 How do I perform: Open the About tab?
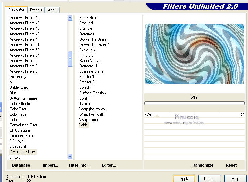[53, 10]
